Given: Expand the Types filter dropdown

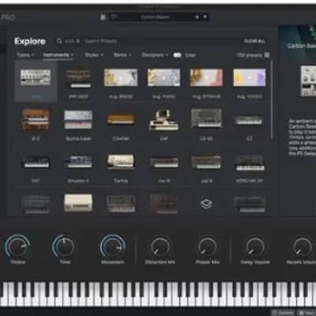Looking at the screenshot, I should pyautogui.click(x=25, y=55).
